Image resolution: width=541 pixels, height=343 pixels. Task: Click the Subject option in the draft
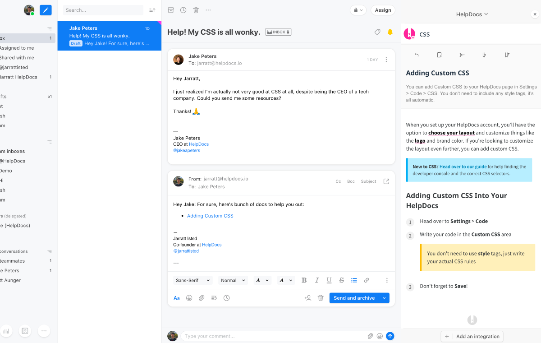[368, 181]
